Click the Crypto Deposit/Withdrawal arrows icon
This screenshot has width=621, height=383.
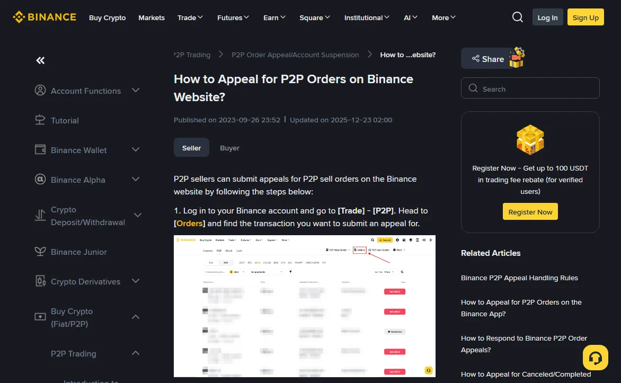pos(40,215)
